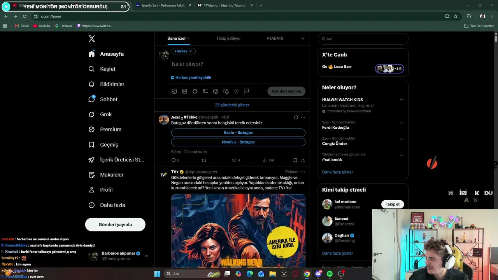The height and width of the screenshot is (280, 498).
Task: Click the Windows Start button
Action: click(157, 274)
